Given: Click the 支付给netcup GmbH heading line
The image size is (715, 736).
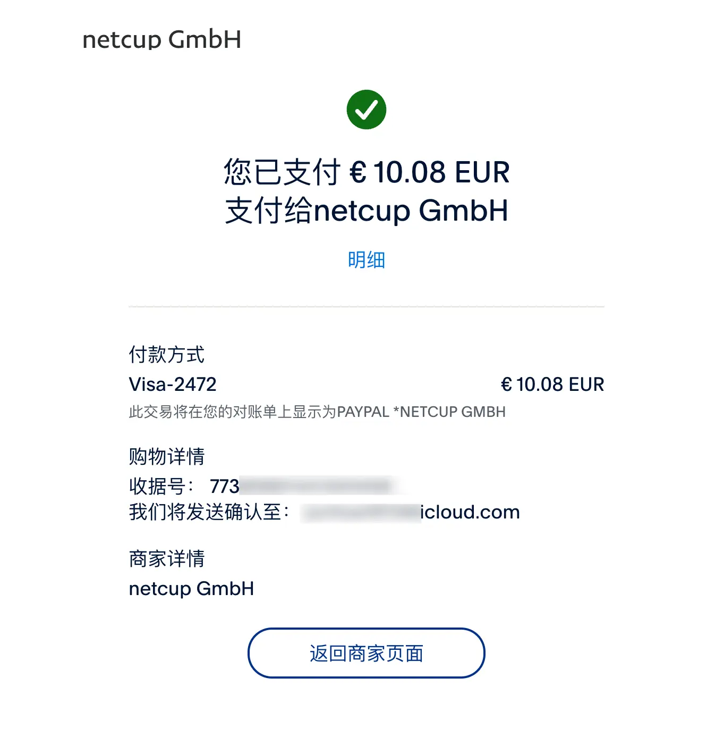Looking at the screenshot, I should (x=366, y=211).
